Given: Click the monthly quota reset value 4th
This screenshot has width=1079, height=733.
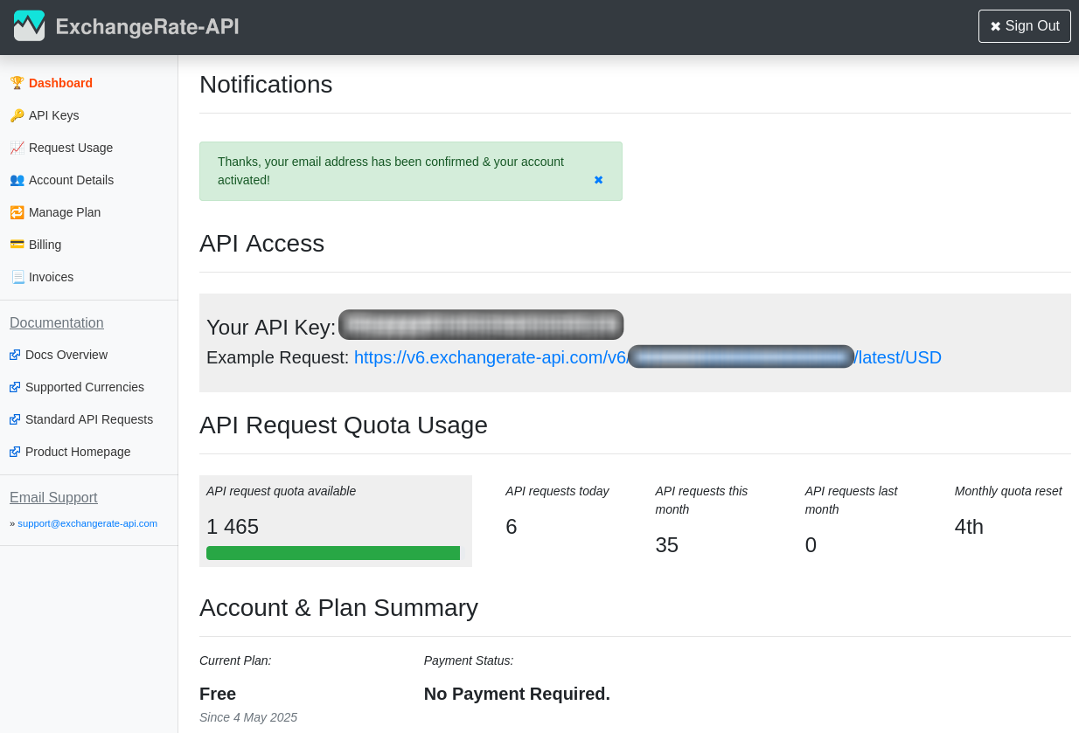Looking at the screenshot, I should 969,527.
